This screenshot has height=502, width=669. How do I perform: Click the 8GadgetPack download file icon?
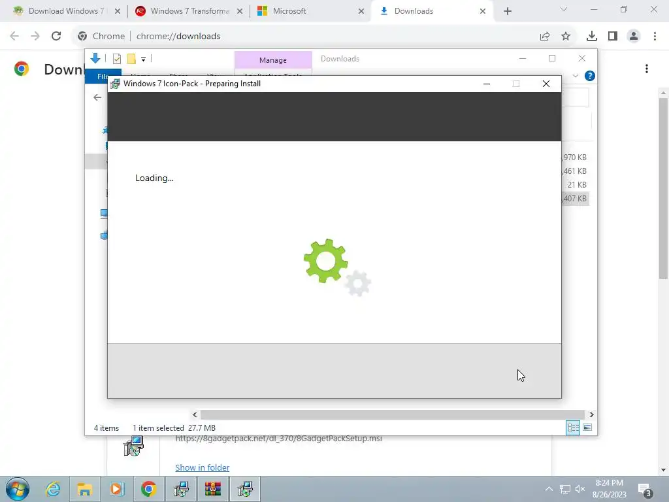coord(133,446)
